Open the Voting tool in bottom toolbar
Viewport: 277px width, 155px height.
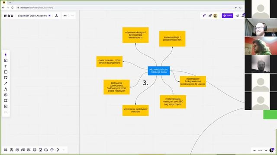[x=29, y=150]
